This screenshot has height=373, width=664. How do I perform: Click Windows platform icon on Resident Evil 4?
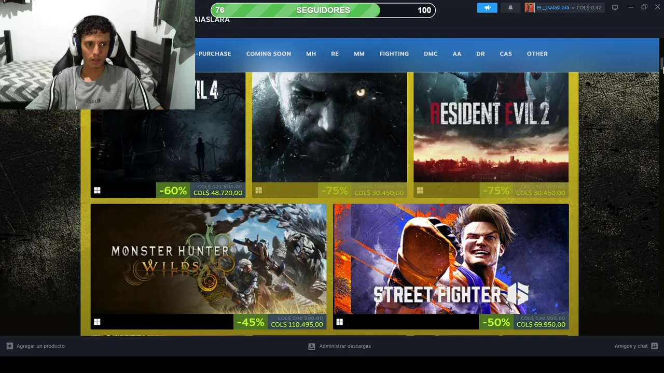pos(97,191)
